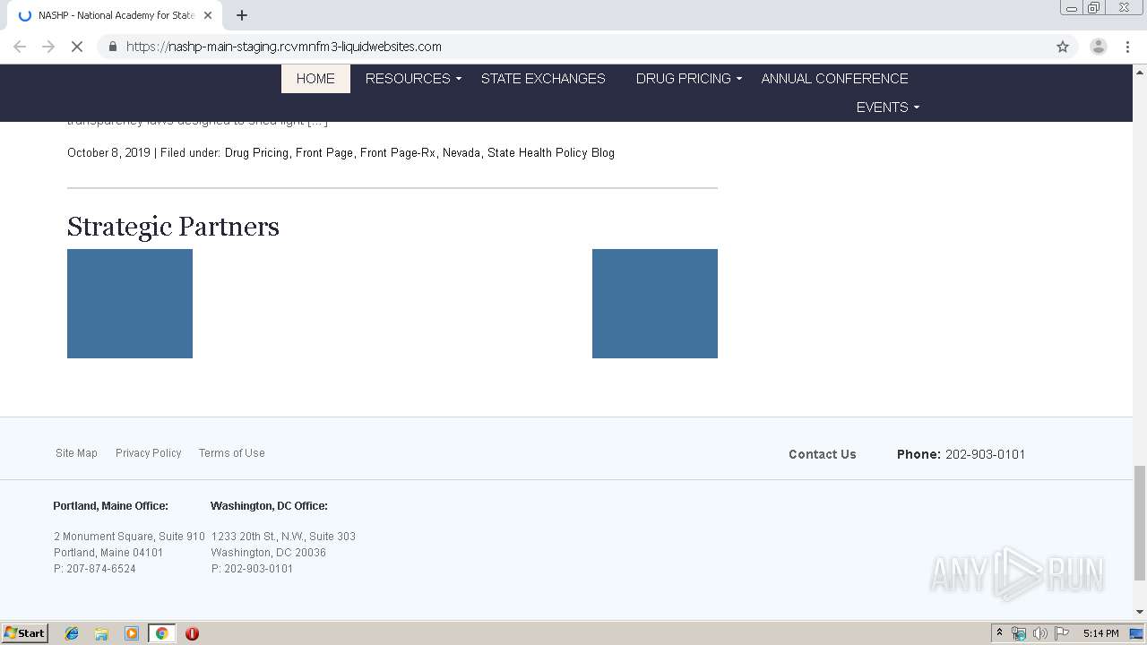Viewport: 1147px width, 645px height.
Task: Open a new browser tab
Action: [242, 15]
